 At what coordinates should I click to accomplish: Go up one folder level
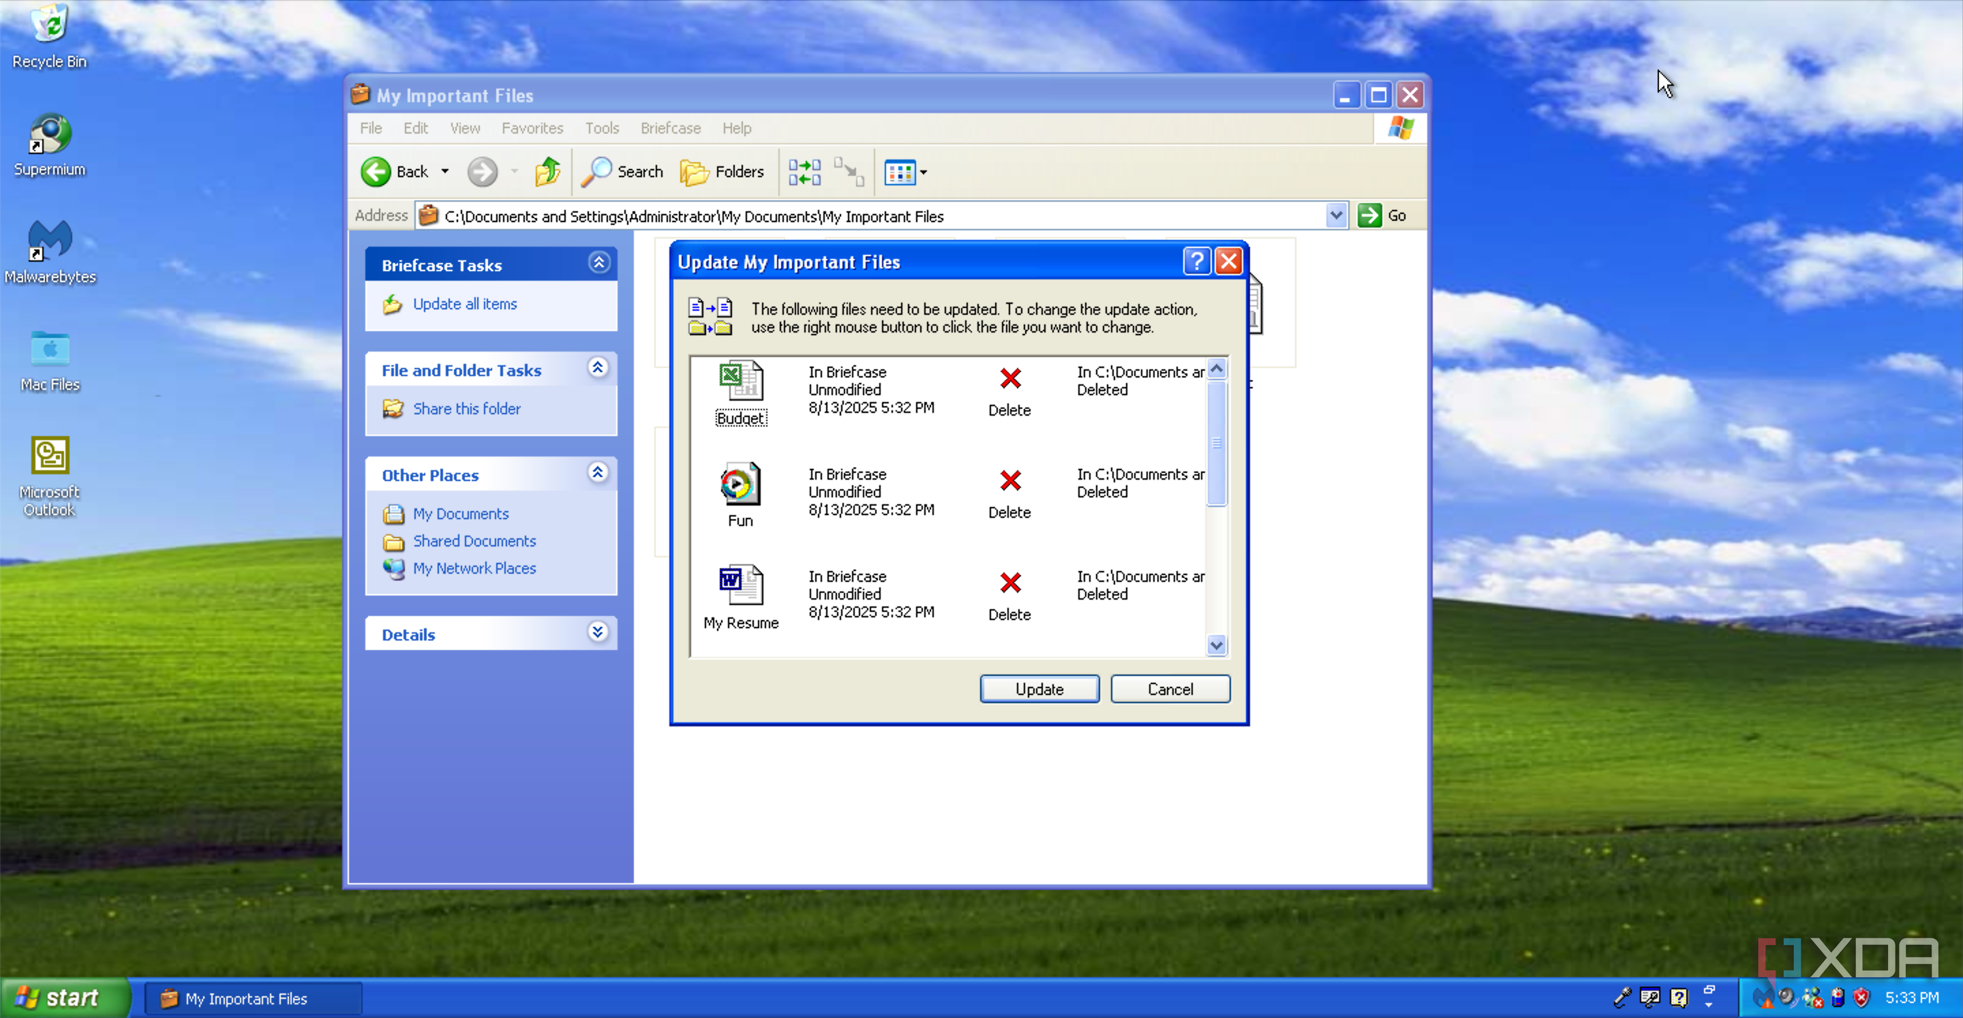[548, 172]
